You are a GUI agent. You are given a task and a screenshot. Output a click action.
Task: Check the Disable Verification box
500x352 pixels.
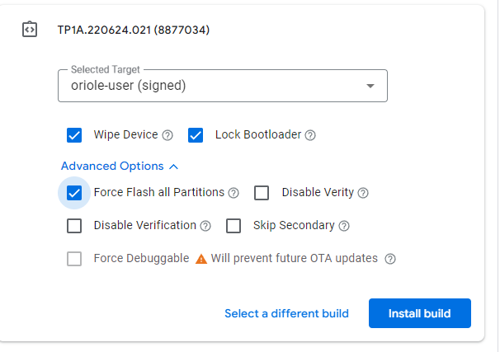[x=74, y=226]
